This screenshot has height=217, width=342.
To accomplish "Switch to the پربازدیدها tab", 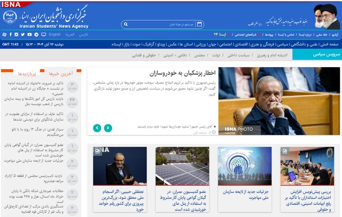I will click(26, 74).
